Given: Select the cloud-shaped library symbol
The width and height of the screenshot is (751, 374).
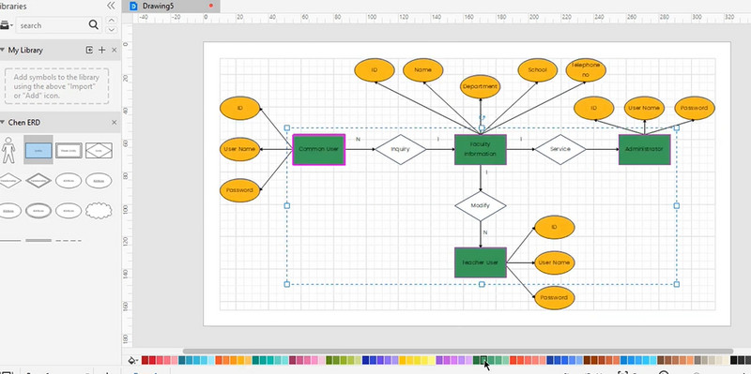Looking at the screenshot, I should click(x=99, y=211).
